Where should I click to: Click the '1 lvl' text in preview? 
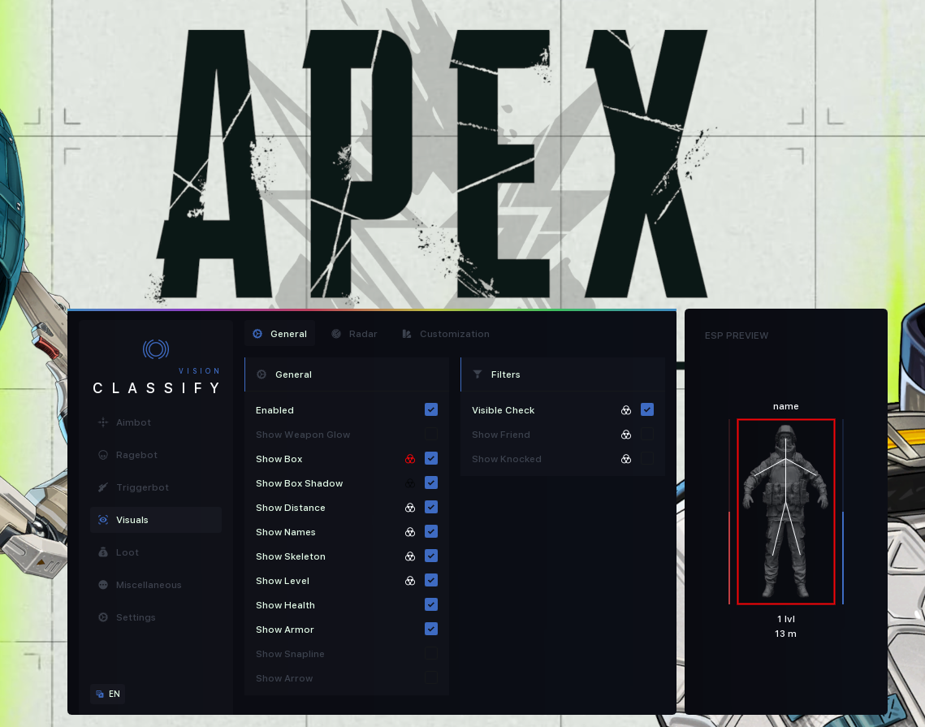point(786,619)
